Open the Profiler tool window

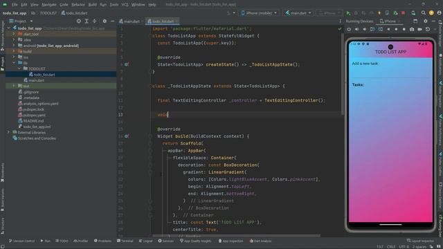coord(81,241)
